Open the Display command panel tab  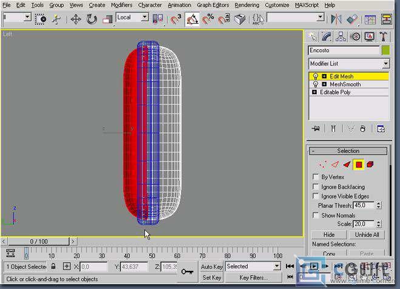[369, 36]
